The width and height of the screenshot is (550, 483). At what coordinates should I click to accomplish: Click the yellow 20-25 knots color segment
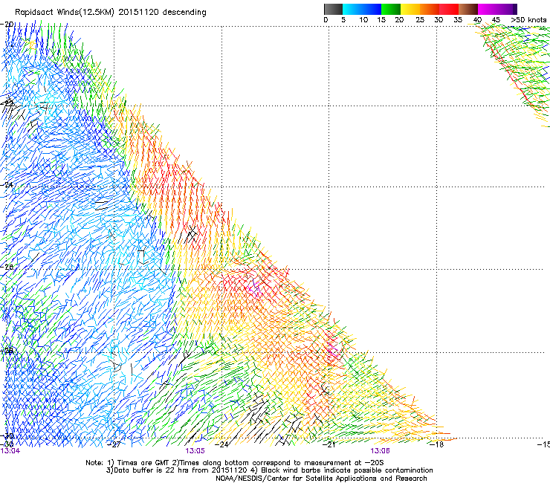click(x=410, y=9)
